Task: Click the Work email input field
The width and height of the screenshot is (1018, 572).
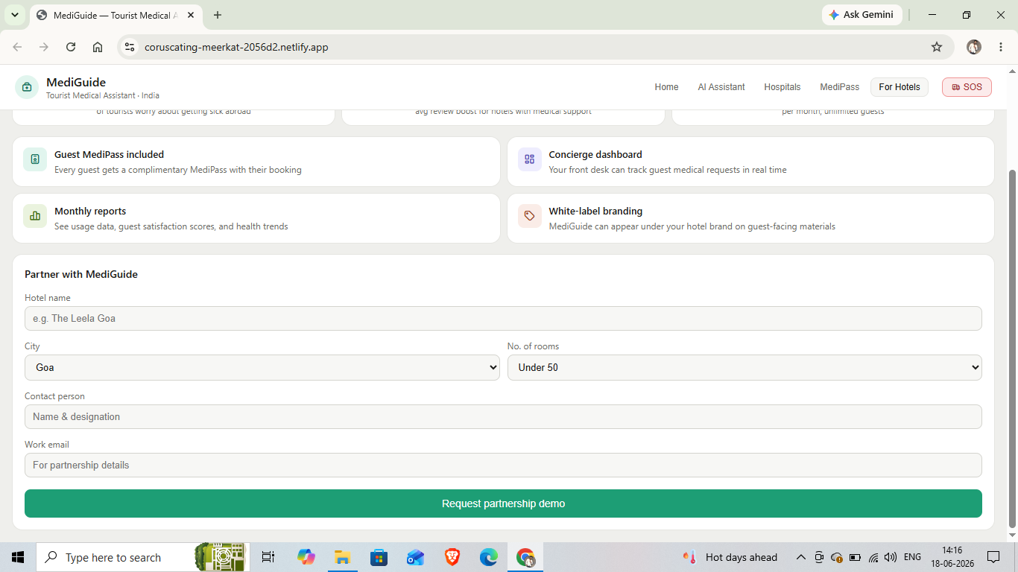Action: pos(503,465)
